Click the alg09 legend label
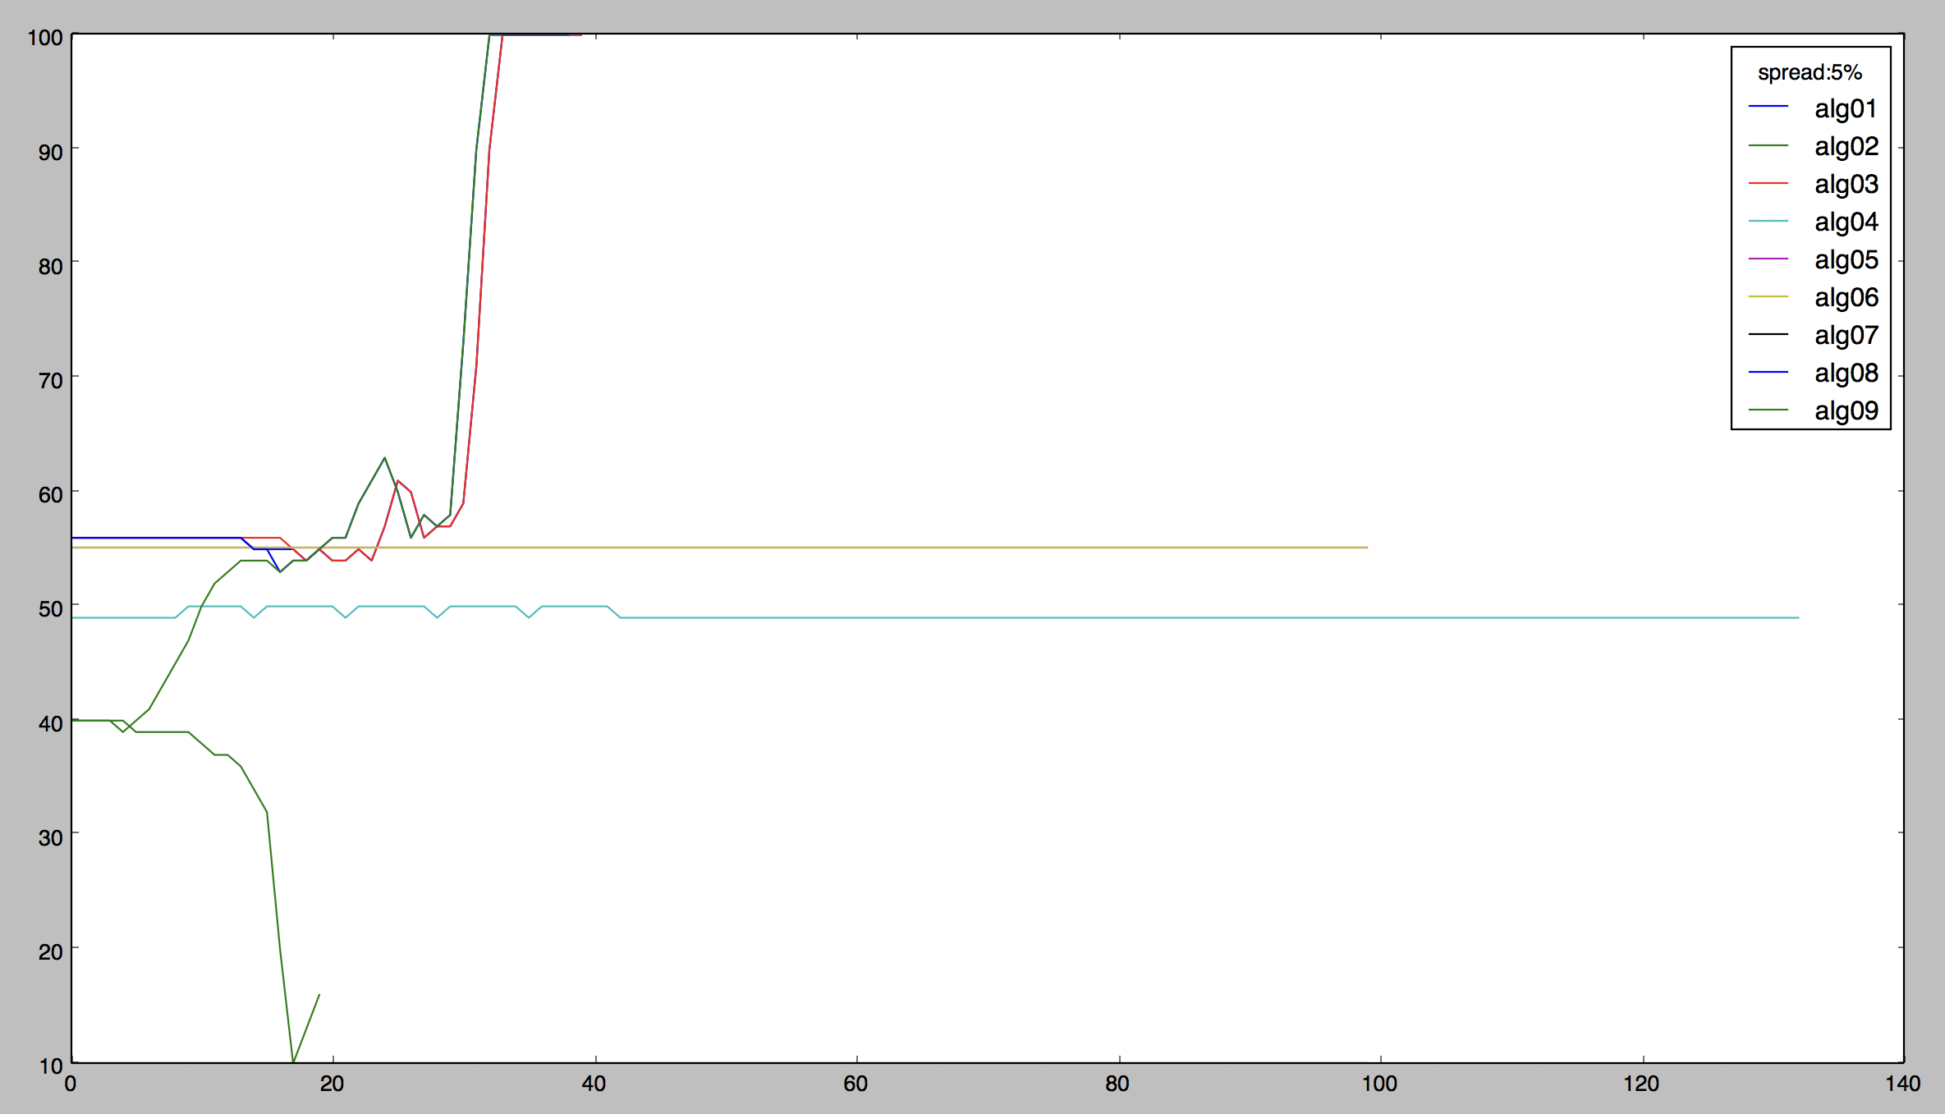Image resolution: width=1945 pixels, height=1114 pixels. pos(1846,410)
